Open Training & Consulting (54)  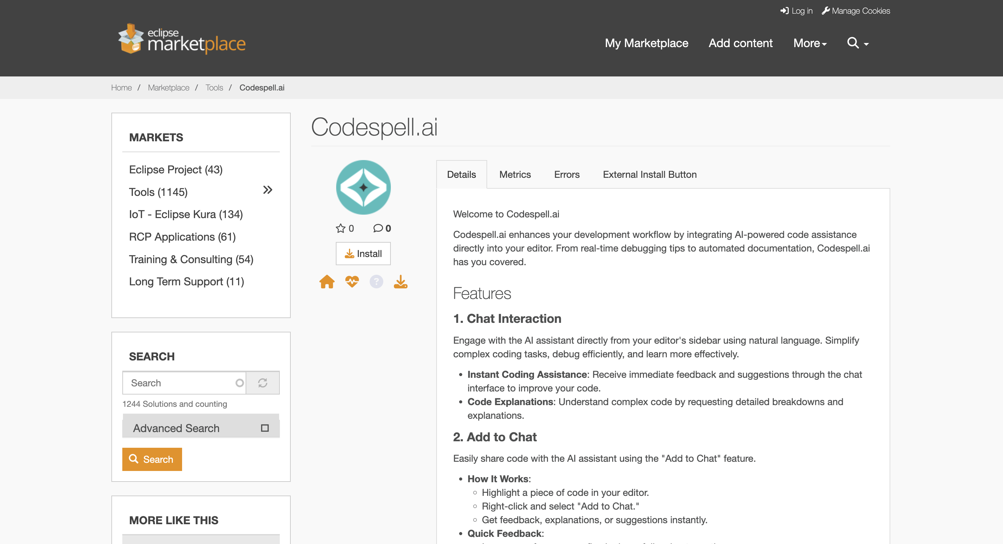191,259
